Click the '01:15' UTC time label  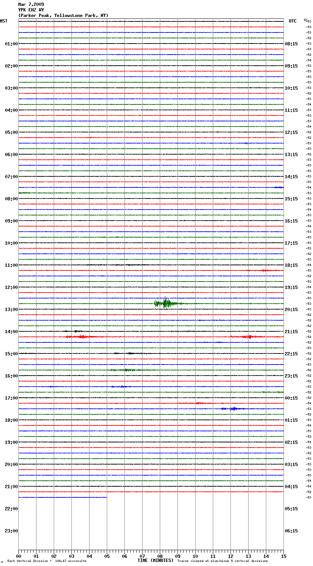(x=291, y=420)
